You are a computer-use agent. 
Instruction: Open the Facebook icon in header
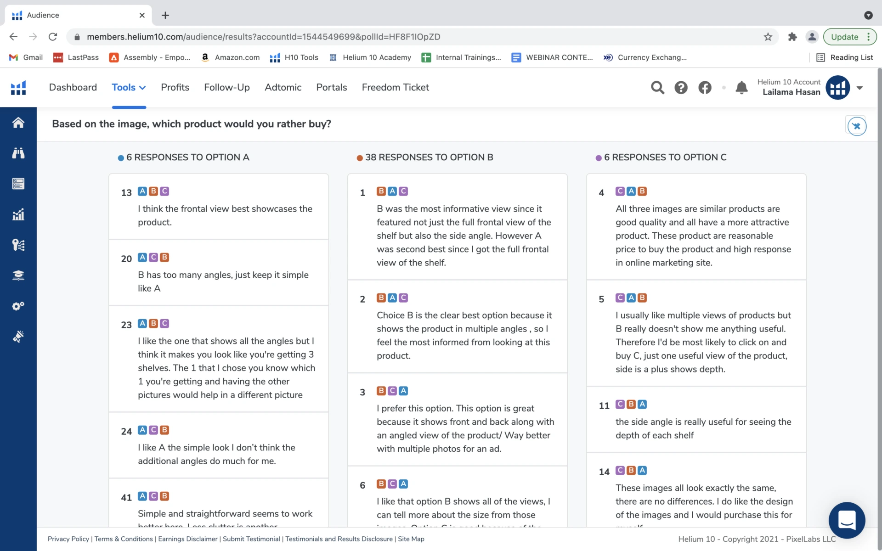coord(705,87)
